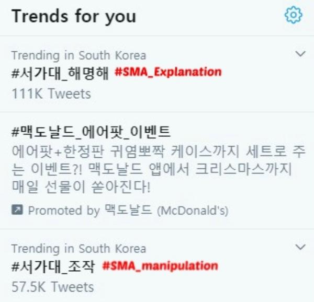Click the promoted description starting with 에어팟+한정판
The width and height of the screenshot is (314, 302).
click(152, 153)
